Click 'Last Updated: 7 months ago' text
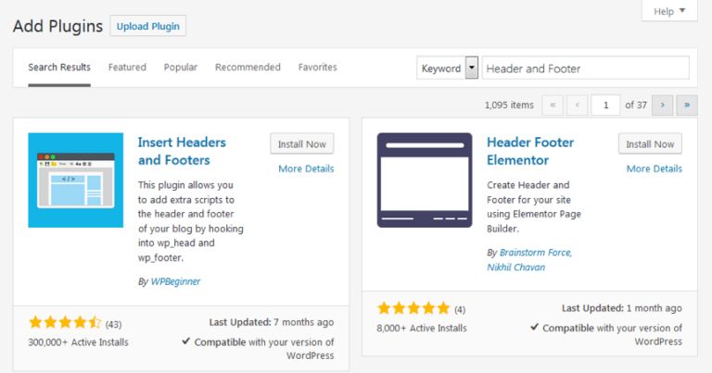 pyautogui.click(x=271, y=322)
